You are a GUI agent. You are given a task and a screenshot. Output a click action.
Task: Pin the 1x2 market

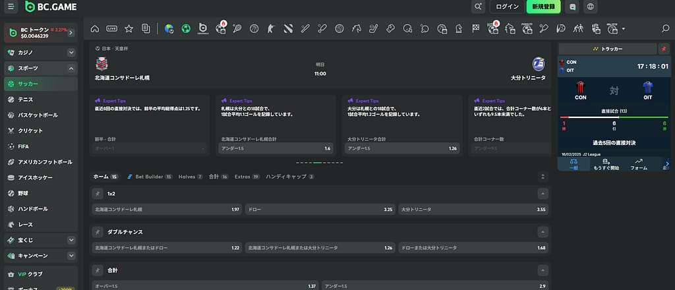(98, 194)
